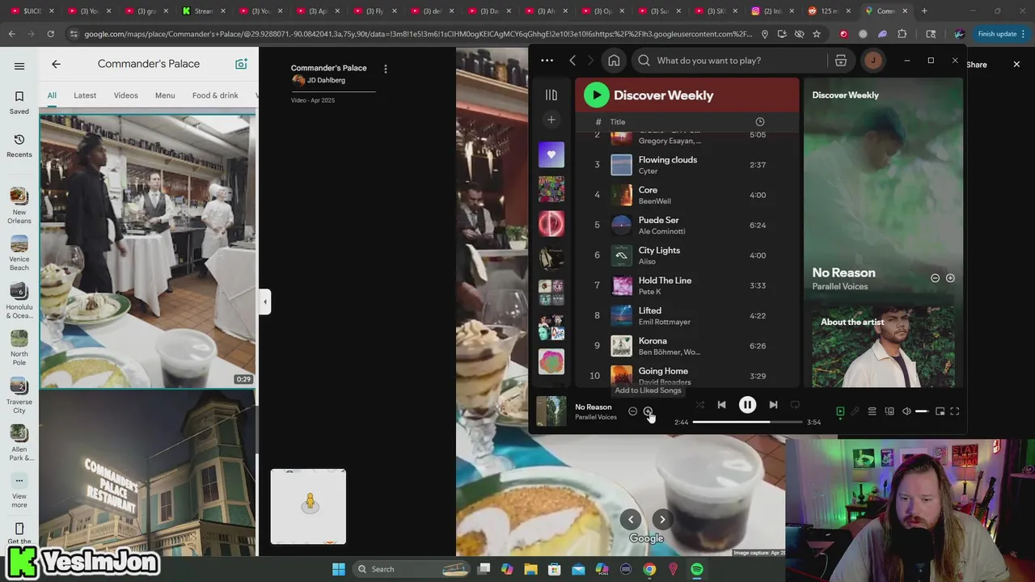Create new playlist with plus icon in Spotify sidebar
Viewport: 1035px width, 582px height.
[x=551, y=120]
